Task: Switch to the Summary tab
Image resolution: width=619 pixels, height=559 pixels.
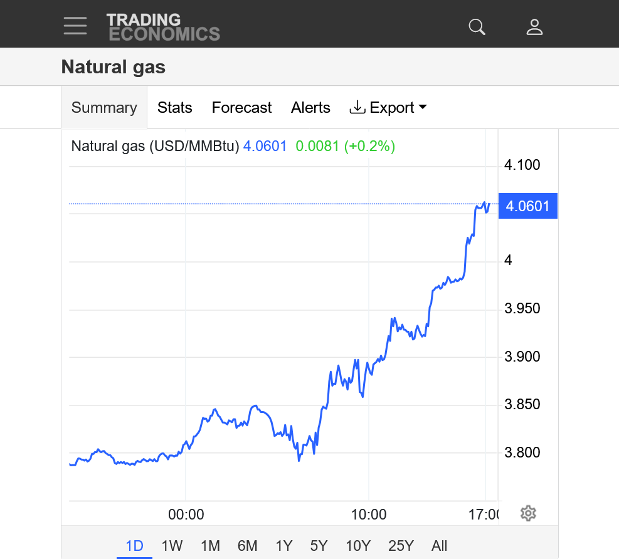Action: 104,108
